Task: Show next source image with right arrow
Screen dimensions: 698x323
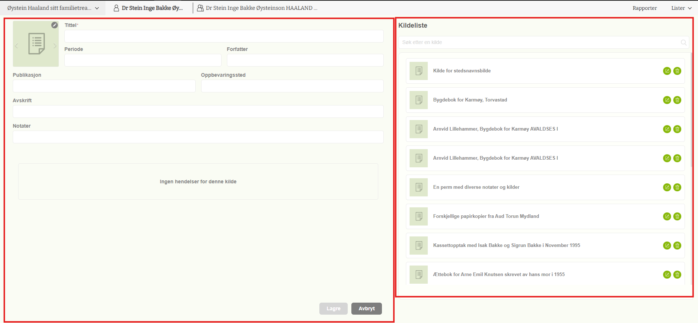Action: tap(55, 46)
